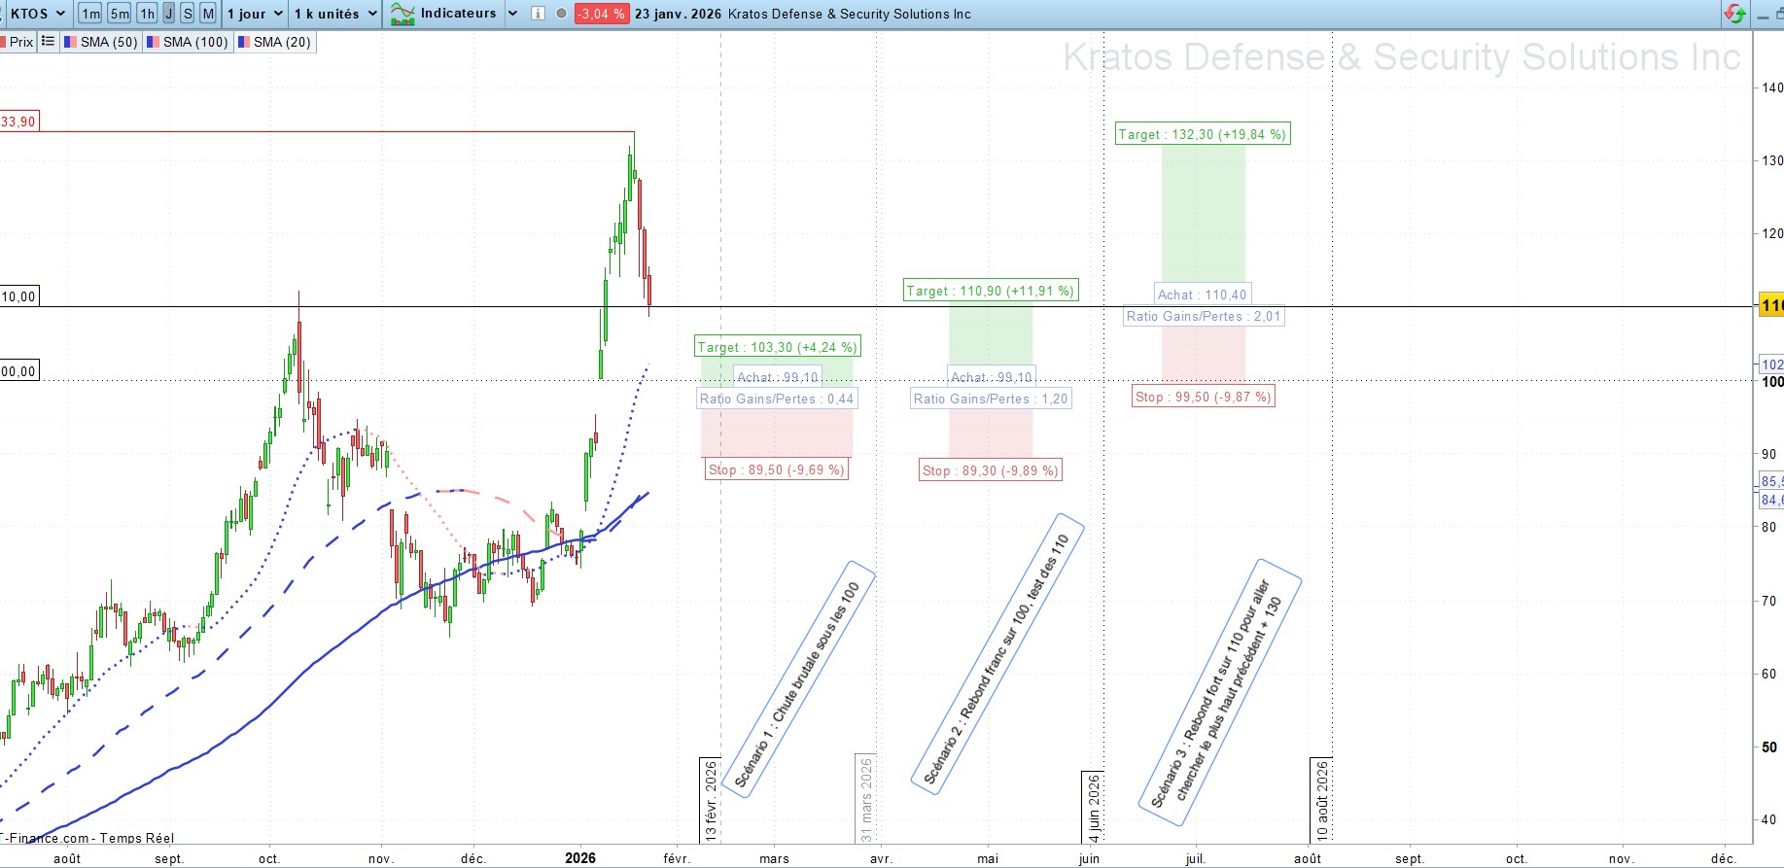Click the Indicateurs chart icon

pyautogui.click(x=402, y=14)
